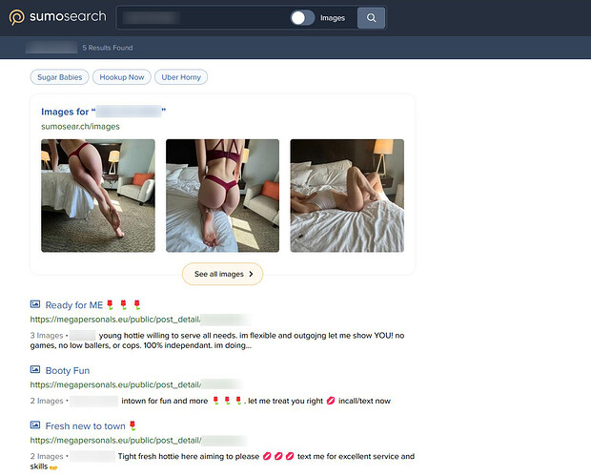Click the image icon beside Fresh new to town
The width and height of the screenshot is (591, 476).
pyautogui.click(x=35, y=425)
